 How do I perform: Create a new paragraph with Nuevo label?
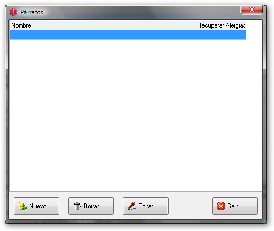coord(38,206)
